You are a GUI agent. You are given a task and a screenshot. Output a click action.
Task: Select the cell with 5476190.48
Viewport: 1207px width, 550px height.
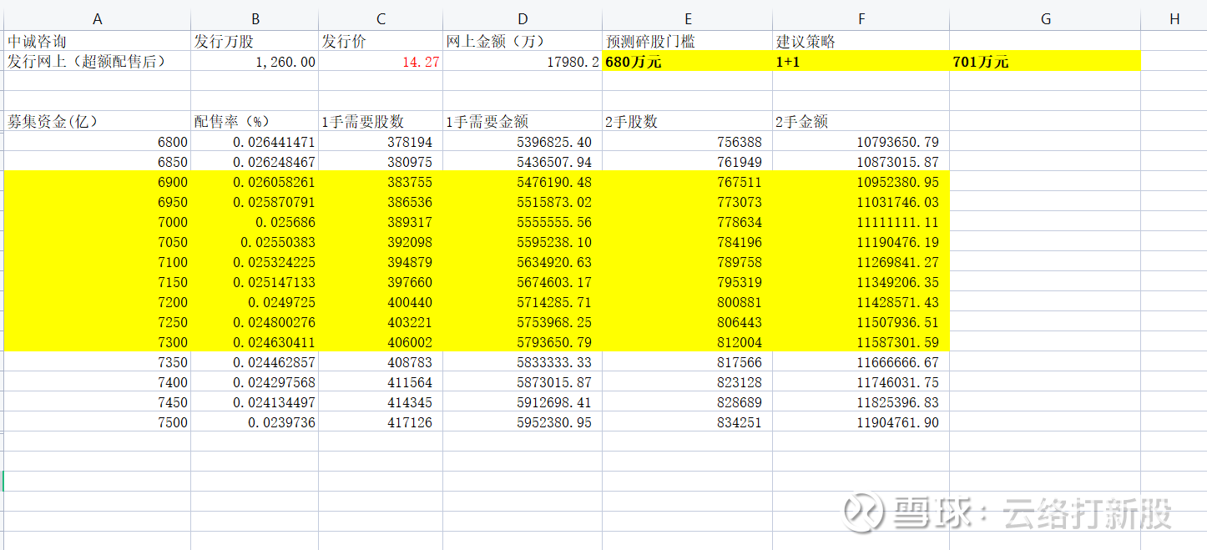point(523,182)
